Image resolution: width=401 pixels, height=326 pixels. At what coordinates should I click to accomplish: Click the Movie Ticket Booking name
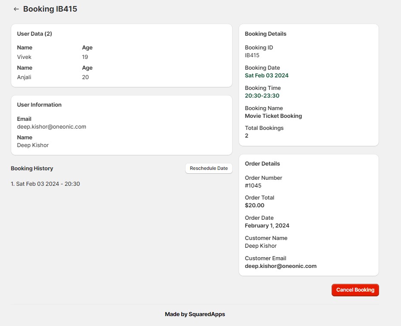pyautogui.click(x=273, y=116)
